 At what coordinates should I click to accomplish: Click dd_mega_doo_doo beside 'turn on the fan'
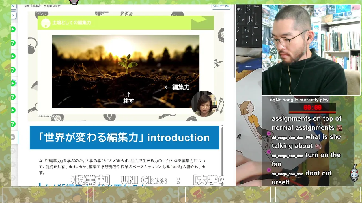[x=287, y=156]
